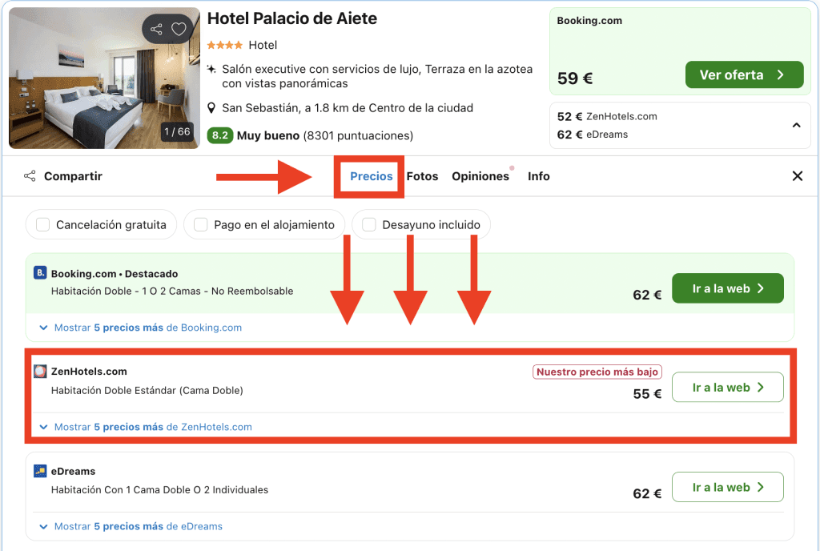Enable Cancelación gratuita filter
Viewport: 820px width, 551px height.
[x=43, y=225]
